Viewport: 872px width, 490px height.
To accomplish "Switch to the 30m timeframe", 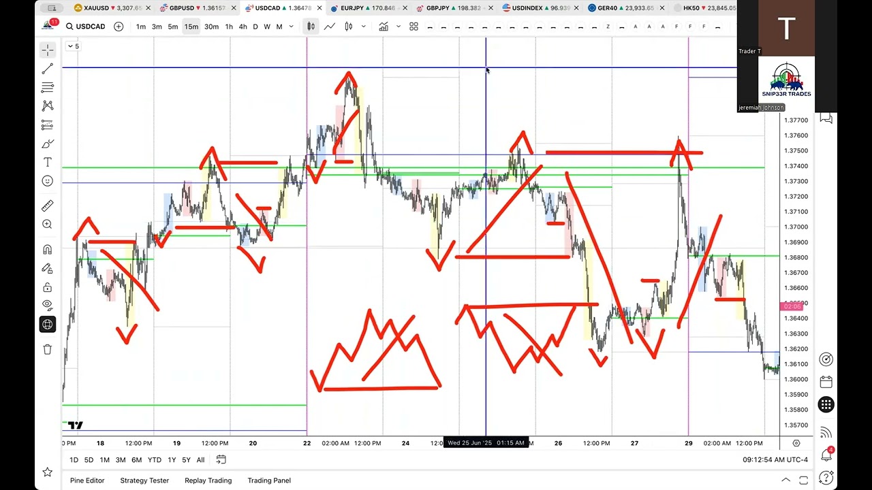I will (211, 27).
